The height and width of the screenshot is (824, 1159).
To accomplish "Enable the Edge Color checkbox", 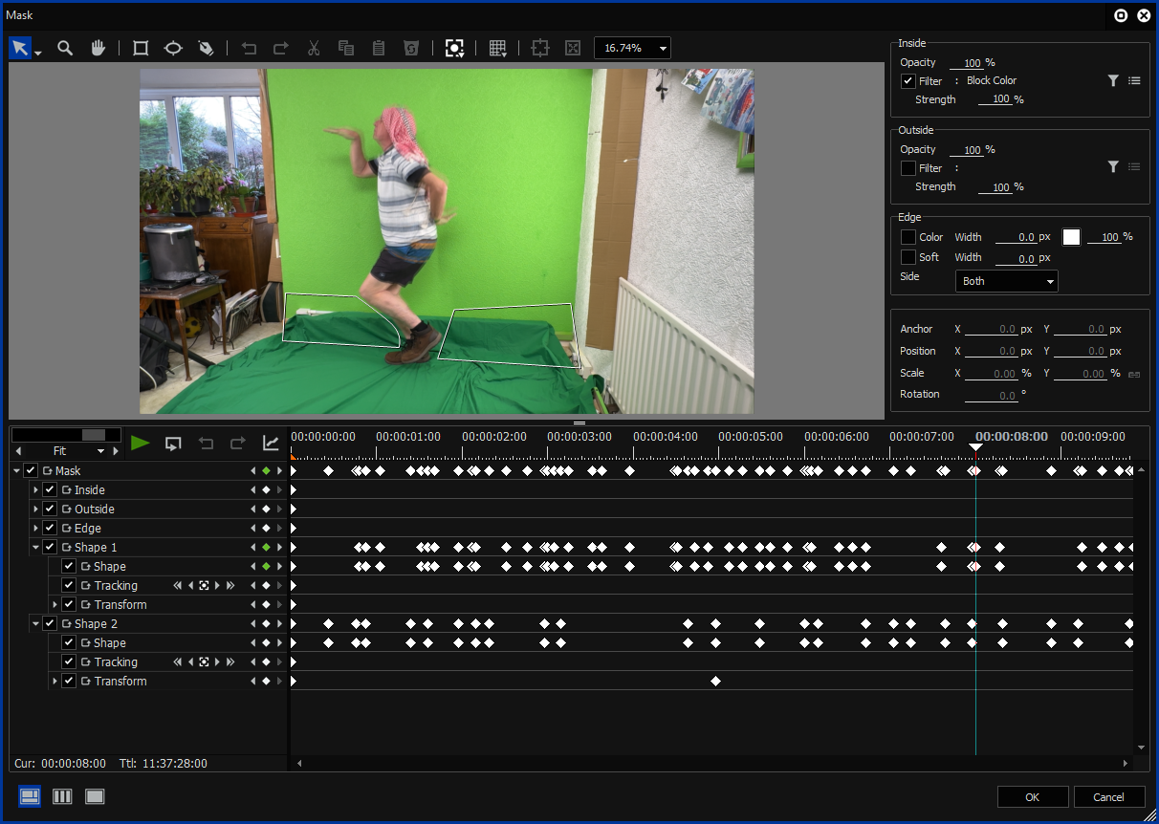I will 908,237.
